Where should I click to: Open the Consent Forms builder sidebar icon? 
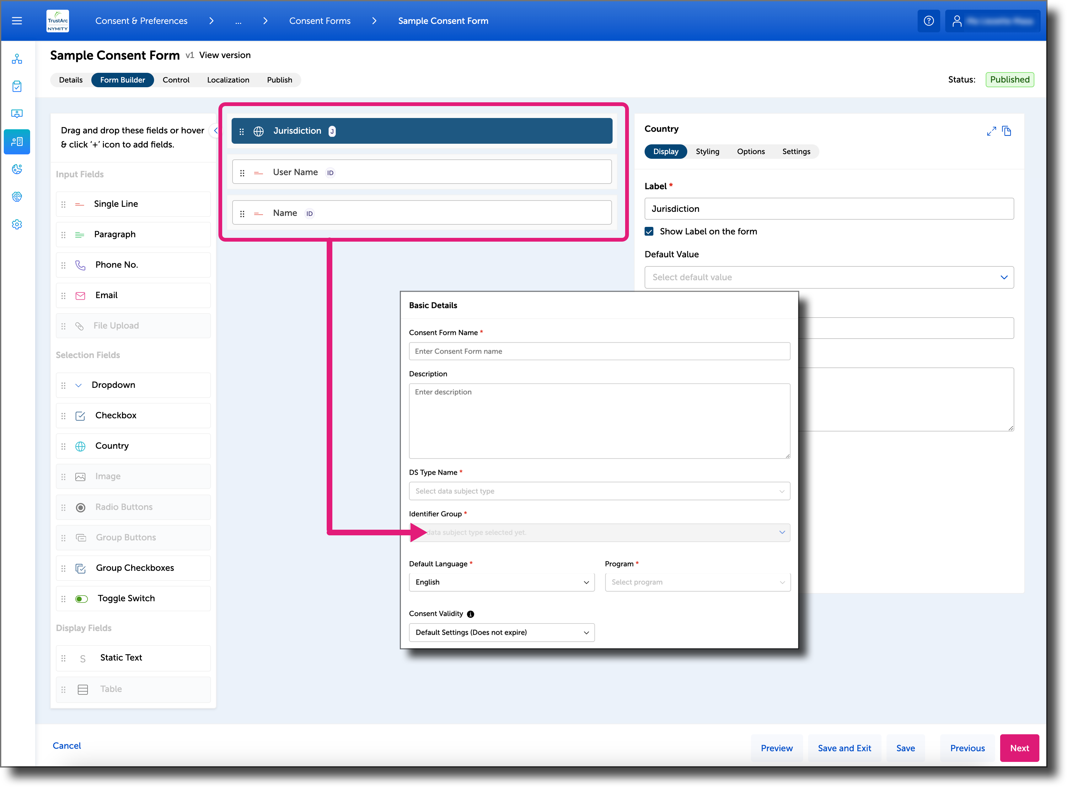17,142
